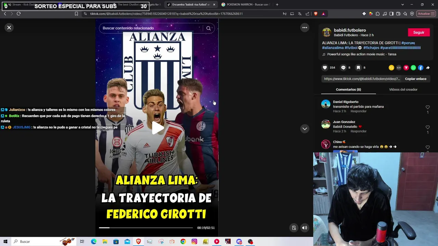This screenshot has width=438, height=246.
Task: Toggle the floating player icon next to volume
Action: [x=294, y=228]
